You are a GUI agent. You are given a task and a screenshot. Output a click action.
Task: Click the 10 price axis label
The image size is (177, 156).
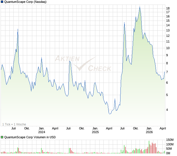tap(168, 48)
